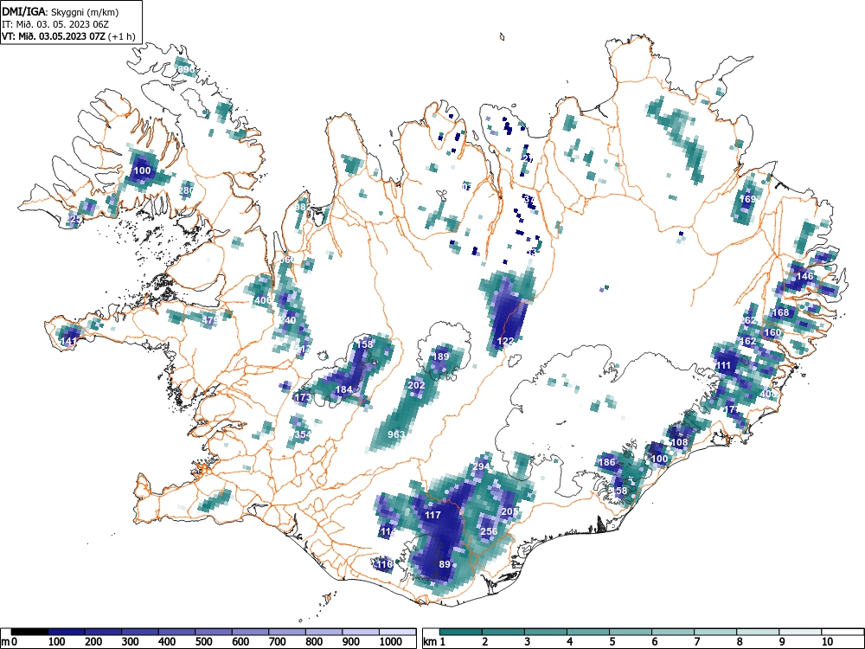Click the visibility value '240' on the map
This screenshot has width=865, height=649.
(x=288, y=320)
